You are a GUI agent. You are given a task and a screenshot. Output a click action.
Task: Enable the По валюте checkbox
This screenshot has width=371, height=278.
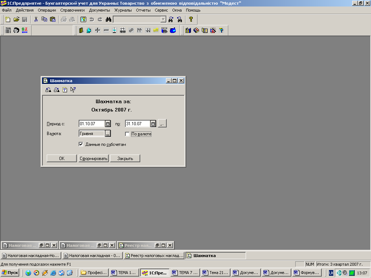[x=127, y=134]
